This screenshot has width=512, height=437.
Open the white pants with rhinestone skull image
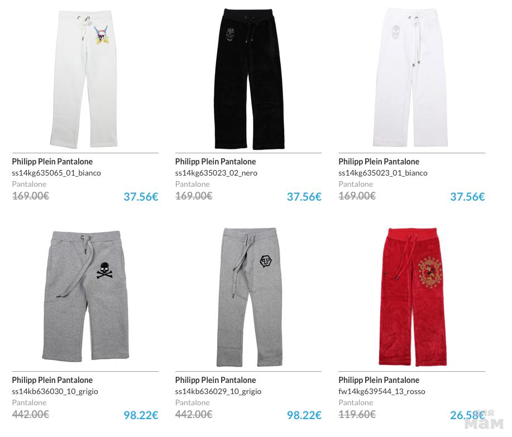(411, 77)
